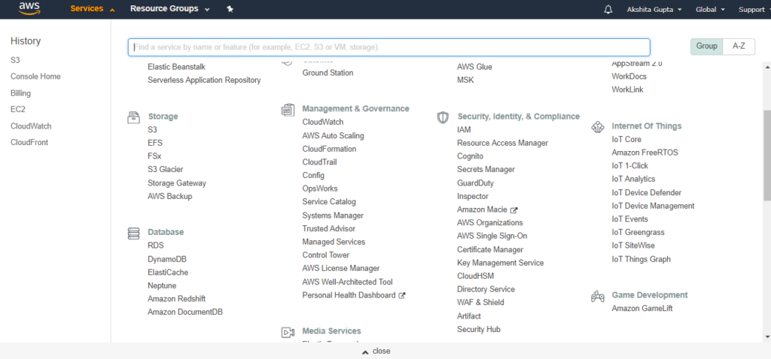The image size is (771, 359).
Task: Open CloudFormation service
Action: tap(330, 149)
